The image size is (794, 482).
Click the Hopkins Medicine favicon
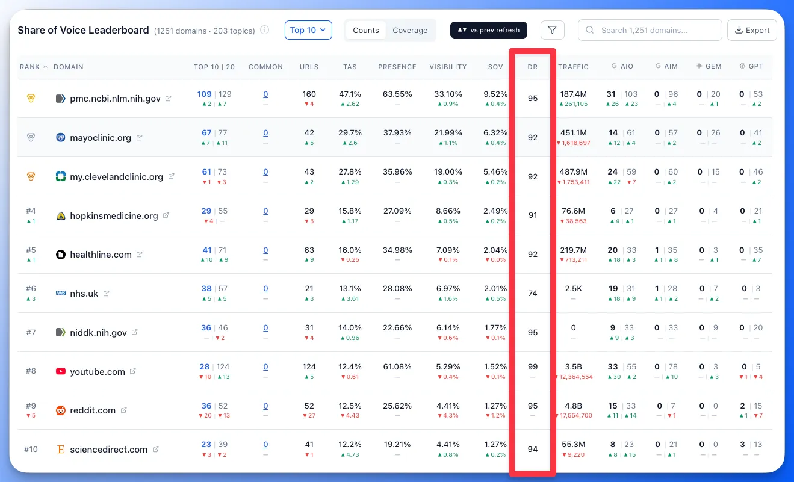click(60, 215)
